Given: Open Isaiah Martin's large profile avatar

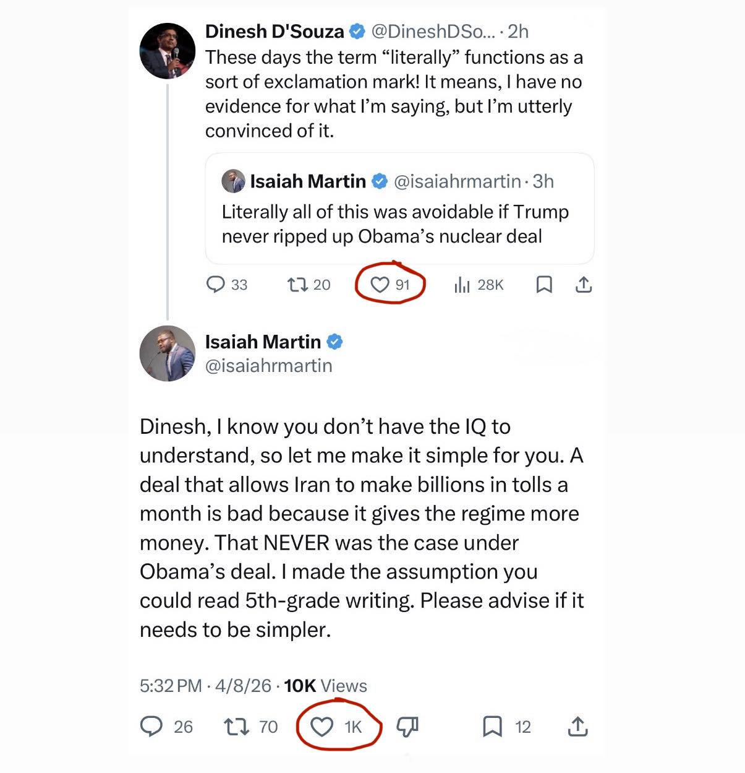Looking at the screenshot, I should tap(168, 353).
